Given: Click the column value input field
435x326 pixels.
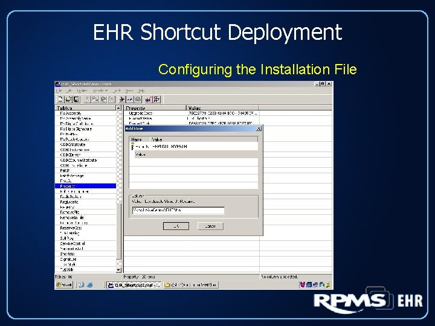Looking at the screenshot, I should tap(178, 210).
